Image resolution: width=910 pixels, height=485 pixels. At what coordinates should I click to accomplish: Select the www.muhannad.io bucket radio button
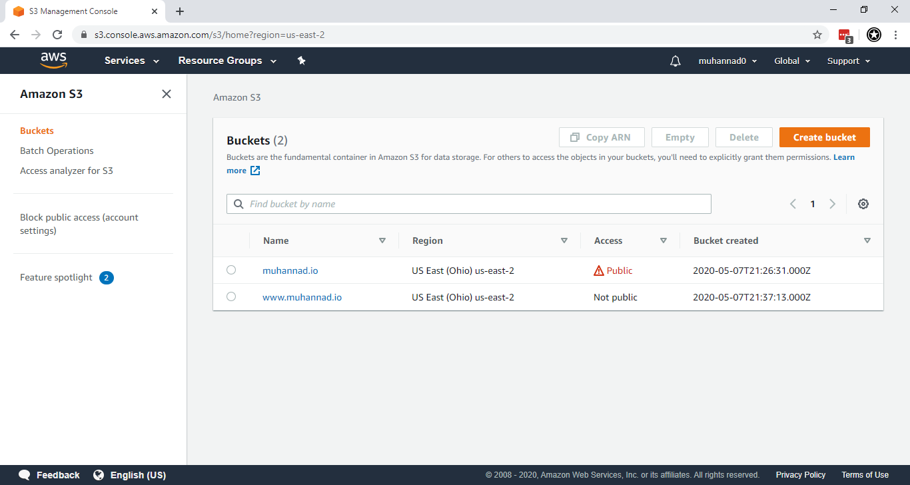[x=231, y=296]
